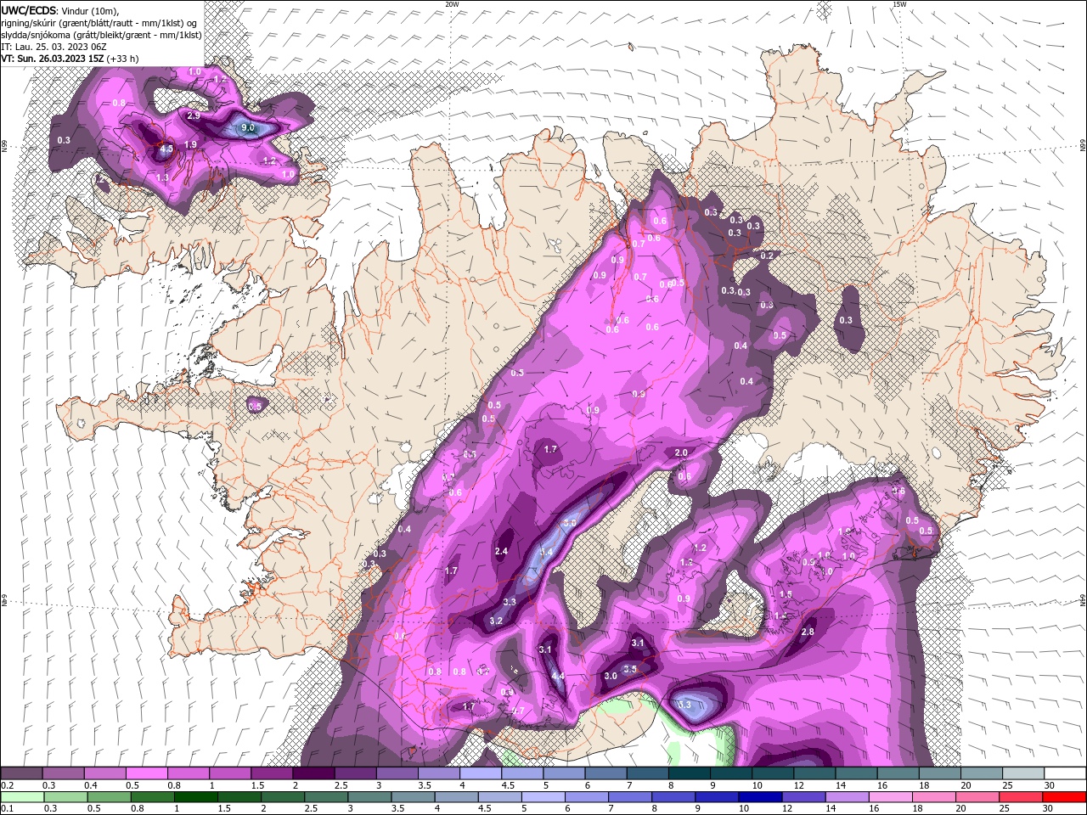
Task: Click the 'rigning/skúrir (grænt/blátt/rautt' legend description line
Action: pyautogui.click(x=99, y=23)
